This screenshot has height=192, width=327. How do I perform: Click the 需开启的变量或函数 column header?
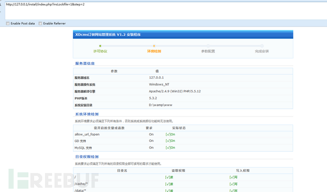coord(109,128)
